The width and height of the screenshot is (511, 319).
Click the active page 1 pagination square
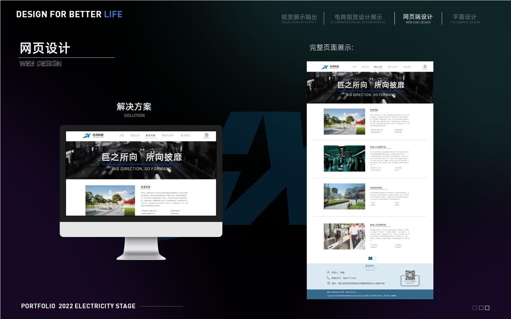(x=370, y=258)
